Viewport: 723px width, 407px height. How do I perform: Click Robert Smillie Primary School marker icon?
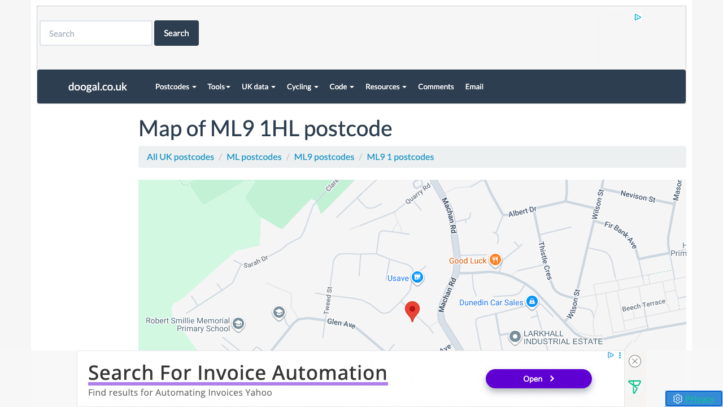pyautogui.click(x=238, y=323)
